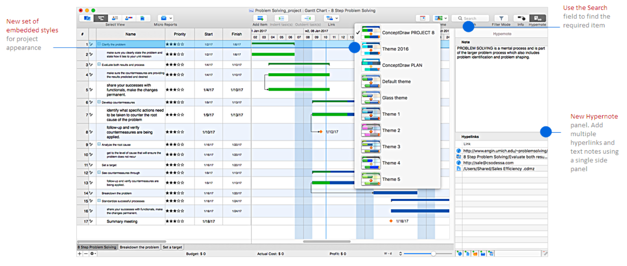Open the resource usage view icon

(x=129, y=18)
